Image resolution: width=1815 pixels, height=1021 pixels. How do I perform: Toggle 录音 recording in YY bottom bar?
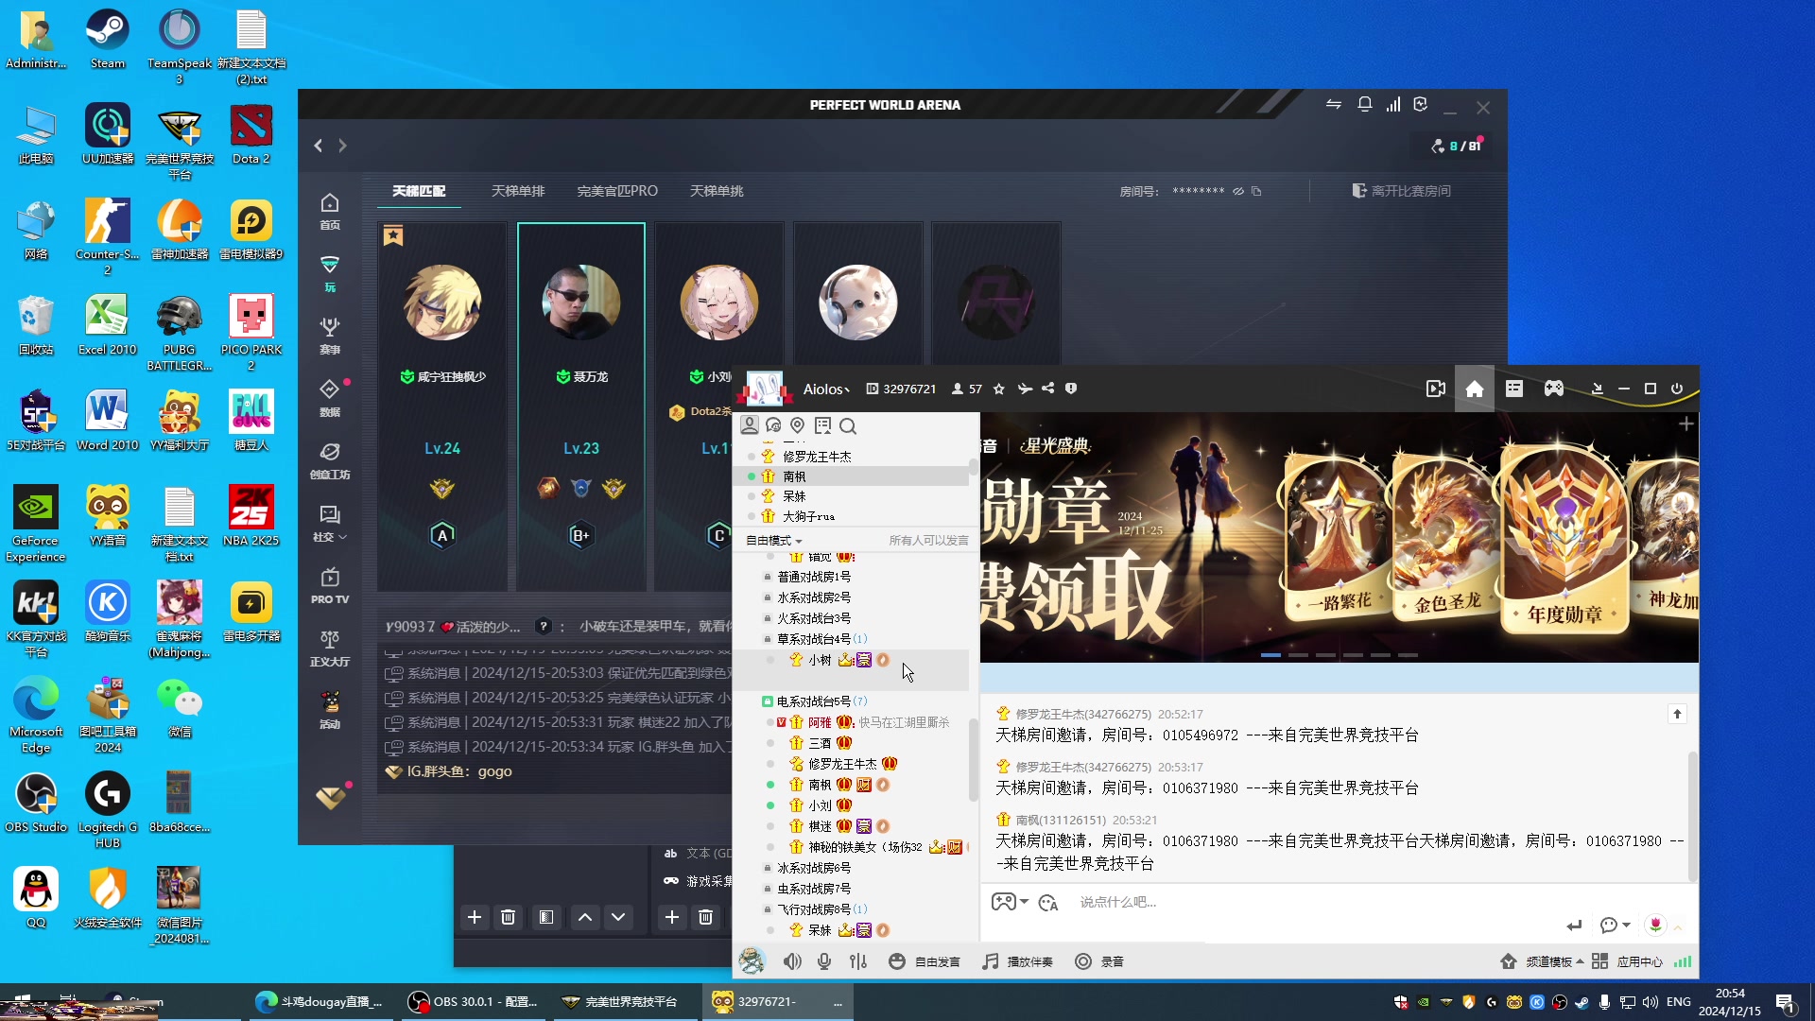1099,961
